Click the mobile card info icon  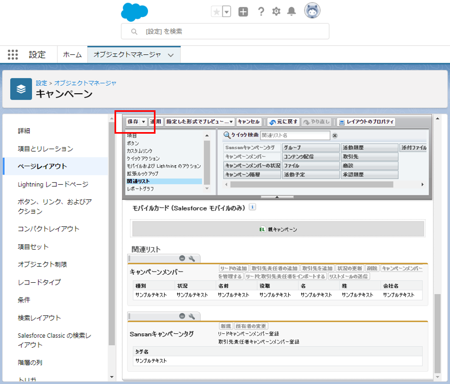click(252, 208)
